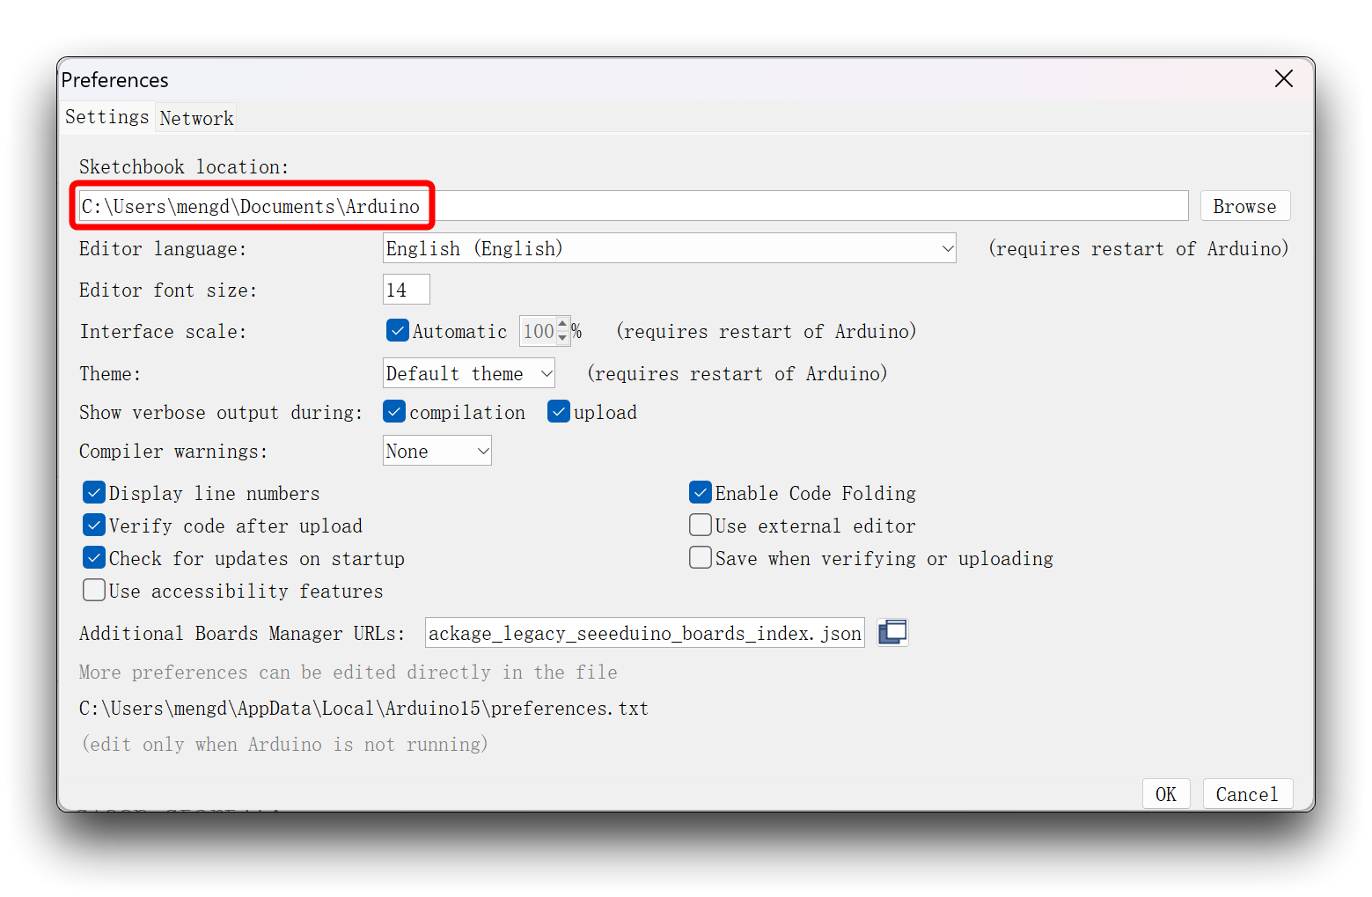Image resolution: width=1372 pixels, height=897 pixels.
Task: Increase interface scale with up arrow
Action: [x=562, y=324]
